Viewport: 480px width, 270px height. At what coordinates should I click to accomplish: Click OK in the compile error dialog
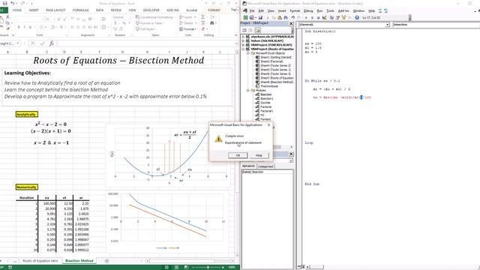(238, 155)
